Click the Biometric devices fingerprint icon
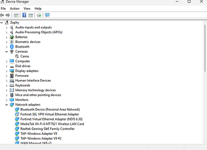Viewport: 207px width, 150px height. click(x=12, y=42)
